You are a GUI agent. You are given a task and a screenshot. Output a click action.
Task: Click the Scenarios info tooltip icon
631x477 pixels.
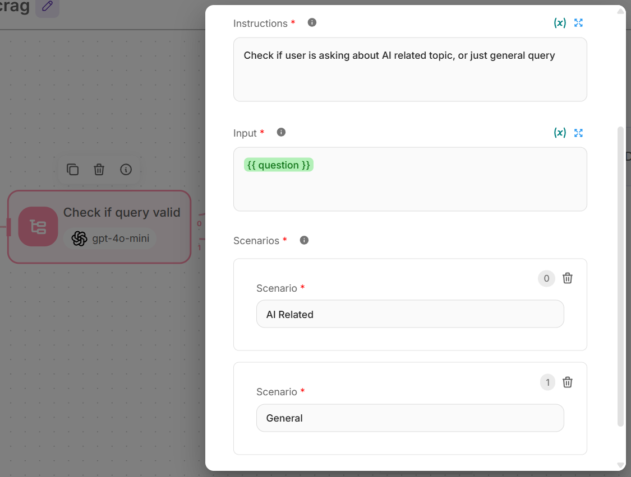304,240
